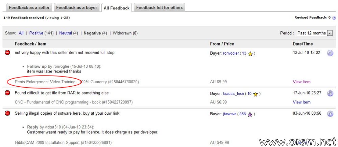Open the Period dropdown showing Past 12 months

(314, 33)
